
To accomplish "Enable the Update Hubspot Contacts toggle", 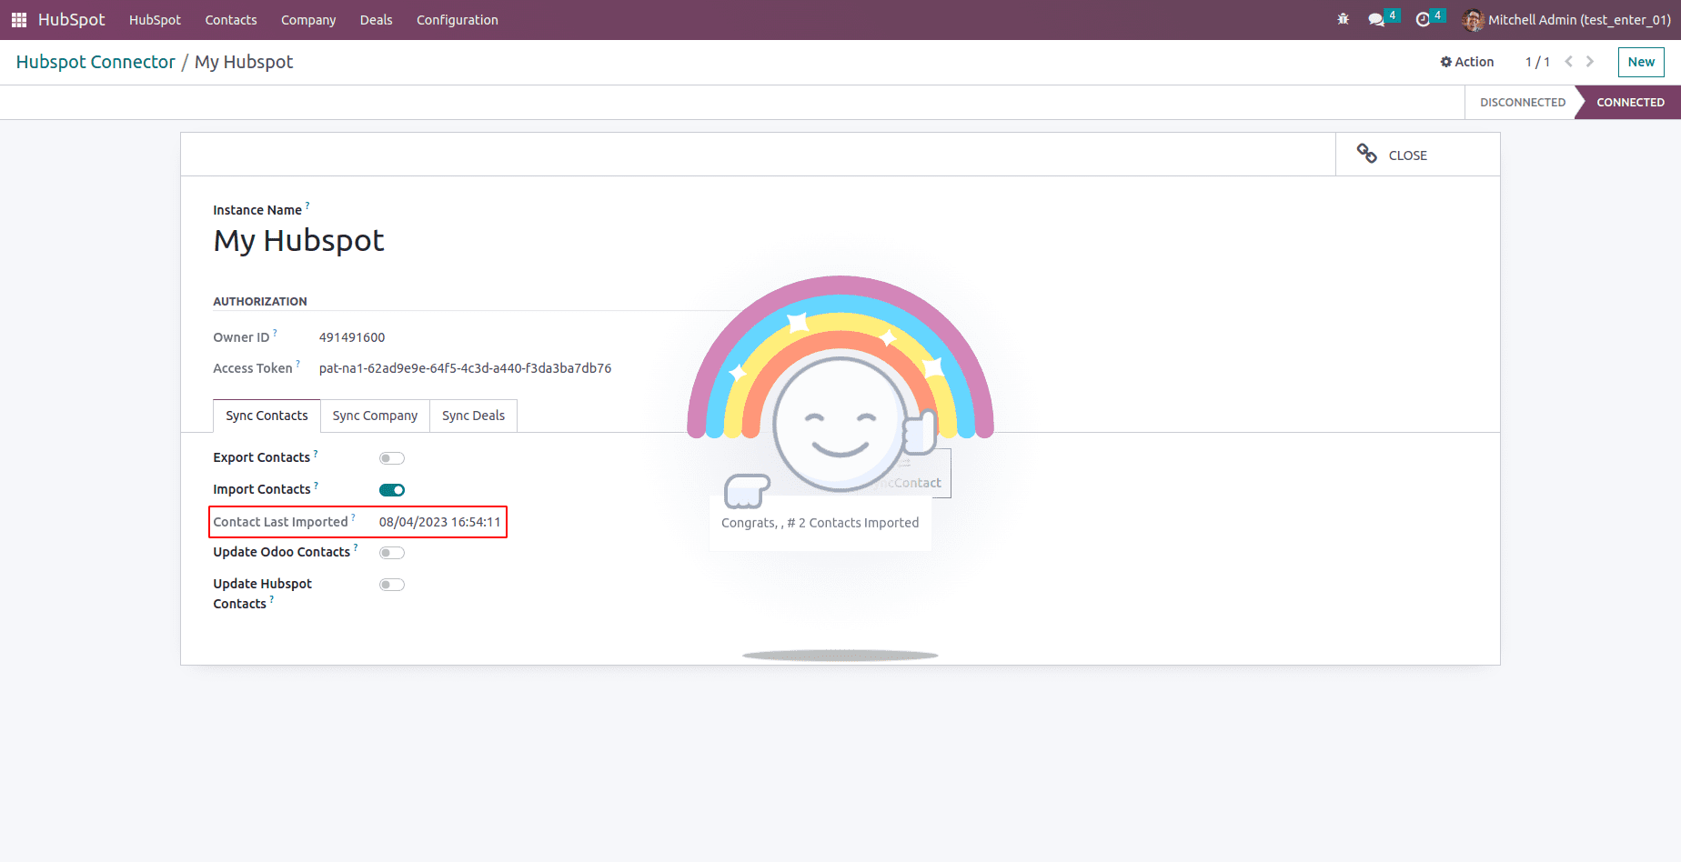I will click(x=392, y=585).
